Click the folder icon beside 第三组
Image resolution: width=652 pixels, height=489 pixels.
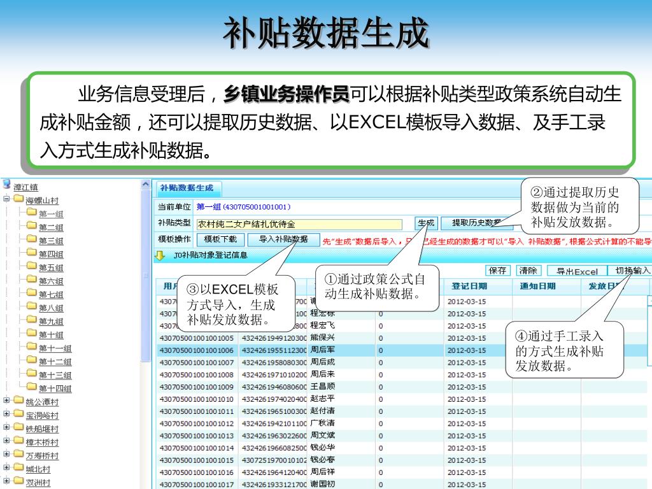click(x=32, y=239)
